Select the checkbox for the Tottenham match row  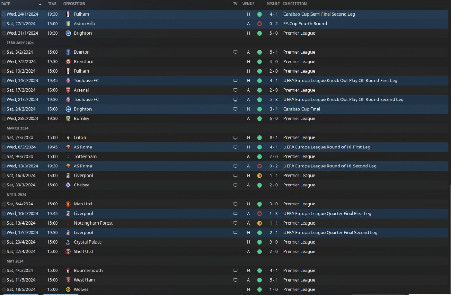(x=4, y=156)
